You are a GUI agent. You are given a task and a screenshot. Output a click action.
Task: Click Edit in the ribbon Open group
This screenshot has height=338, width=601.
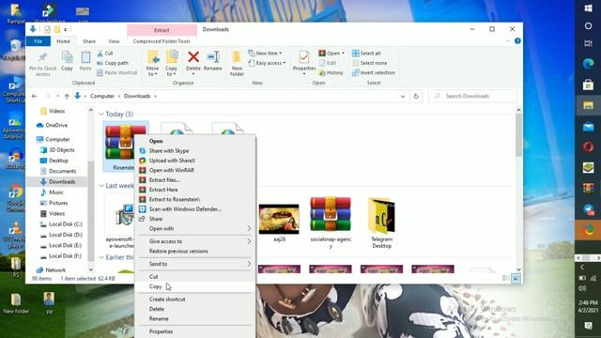coord(328,63)
